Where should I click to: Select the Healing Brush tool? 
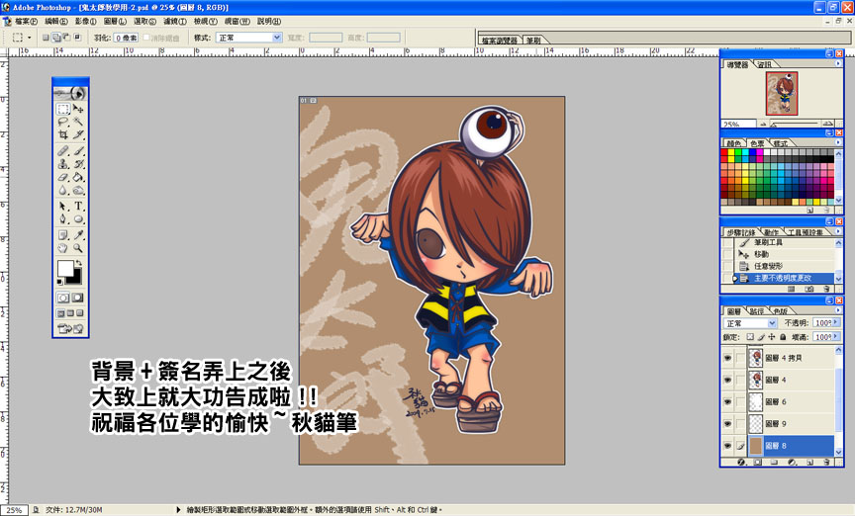[x=63, y=151]
